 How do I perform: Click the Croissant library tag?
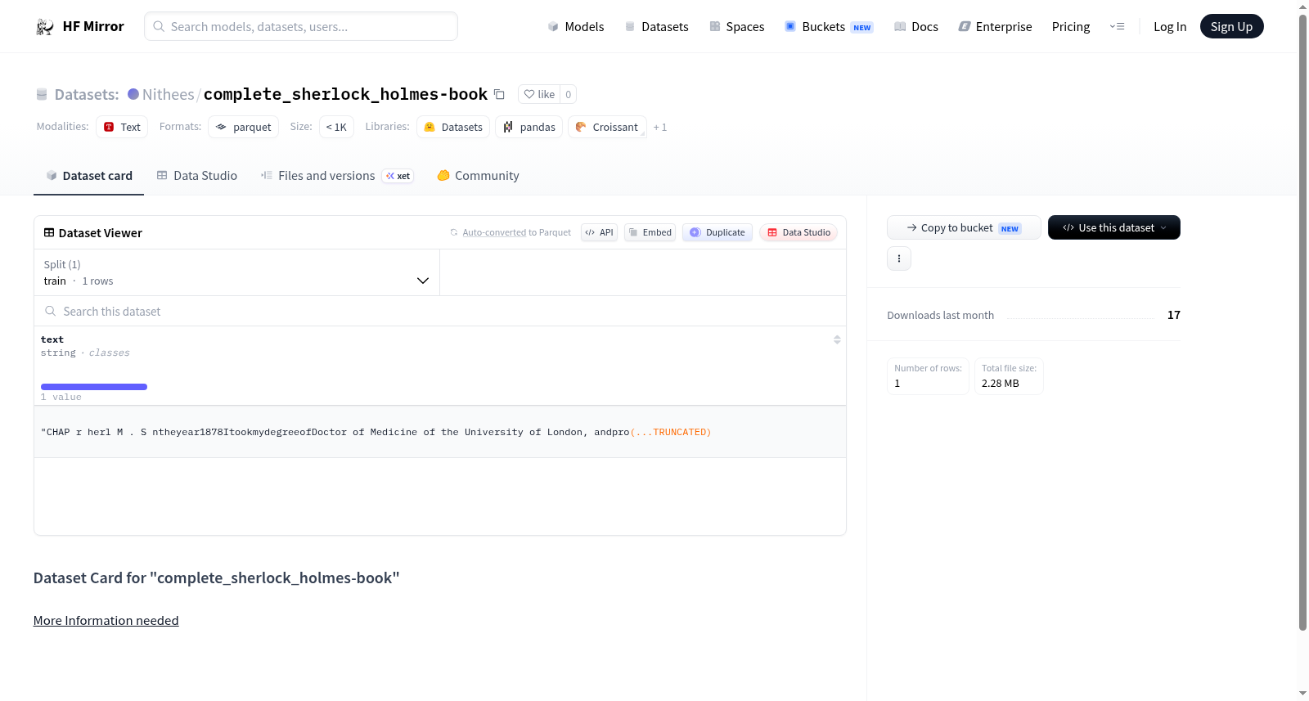click(607, 127)
